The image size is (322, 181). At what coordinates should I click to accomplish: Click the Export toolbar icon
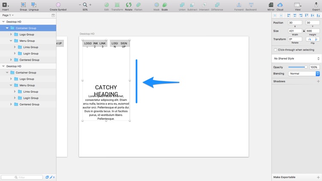point(316,5)
